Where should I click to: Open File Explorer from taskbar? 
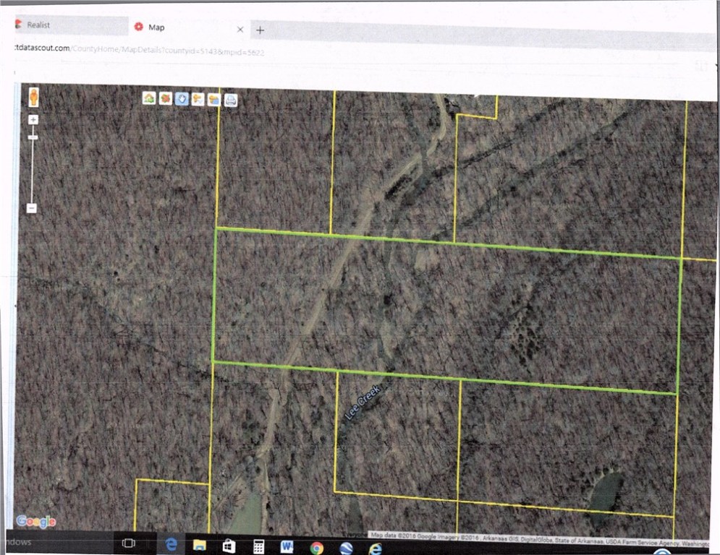(200, 545)
